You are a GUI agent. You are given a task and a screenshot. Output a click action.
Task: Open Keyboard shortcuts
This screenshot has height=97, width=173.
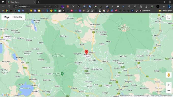click(x=126, y=96)
